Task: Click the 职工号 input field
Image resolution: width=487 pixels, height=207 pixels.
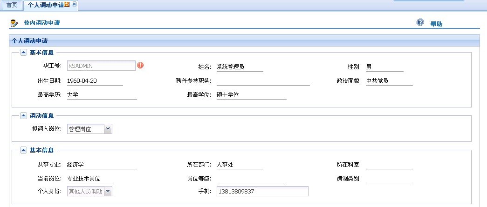Action: pos(101,66)
